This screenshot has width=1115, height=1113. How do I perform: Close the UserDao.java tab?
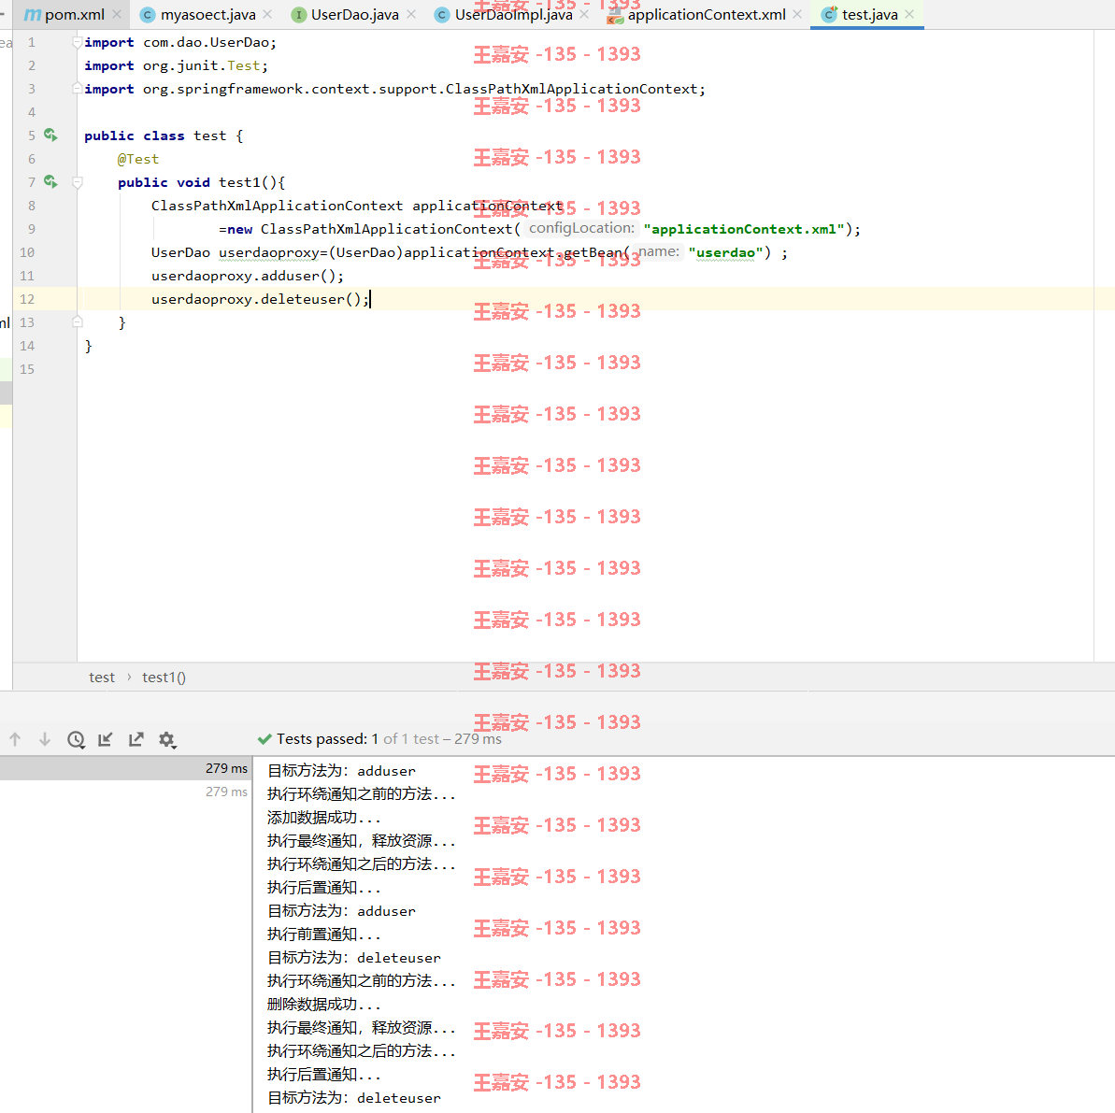coord(411,14)
